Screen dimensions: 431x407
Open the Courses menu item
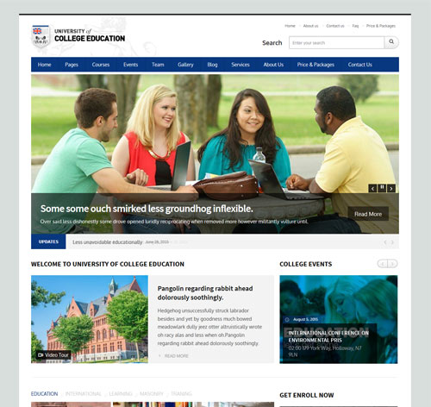(101, 65)
